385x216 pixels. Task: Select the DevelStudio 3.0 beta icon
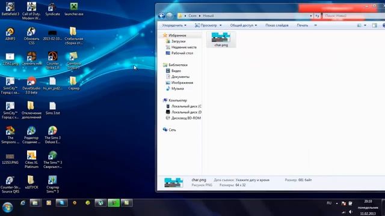(31, 85)
